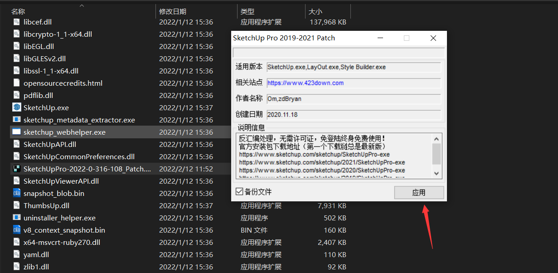Sort files by the 类型 column header

point(247,11)
